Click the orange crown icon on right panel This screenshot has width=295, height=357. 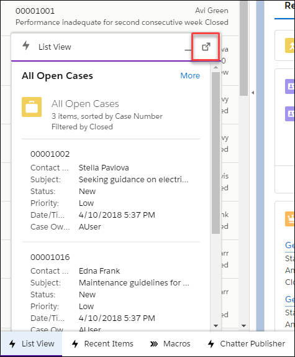tap(290, 219)
